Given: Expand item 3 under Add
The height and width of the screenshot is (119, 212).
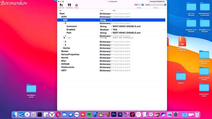Looking at the screenshot, I should click(64, 45).
